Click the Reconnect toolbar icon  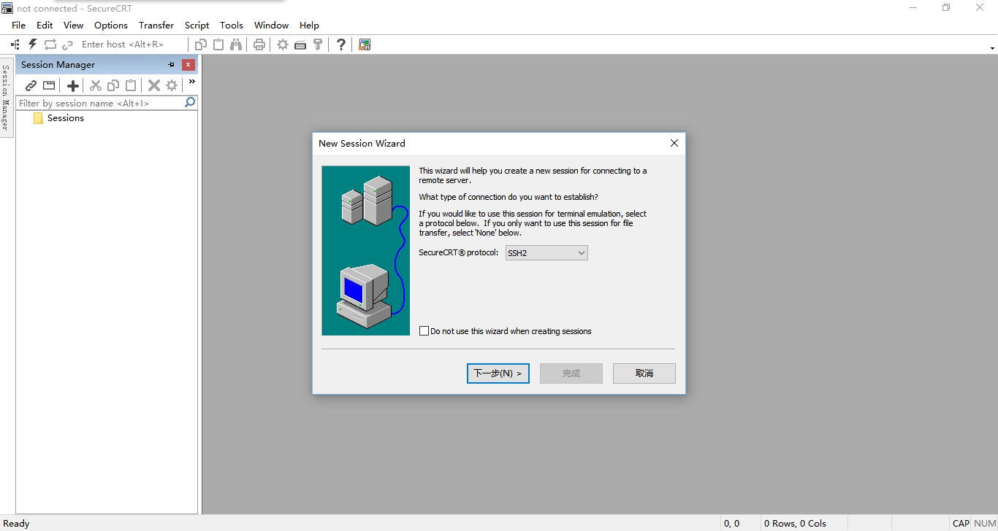pos(50,44)
